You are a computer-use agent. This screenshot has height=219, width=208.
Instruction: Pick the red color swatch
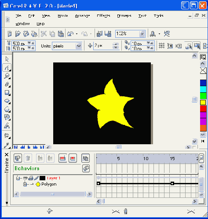click(203, 109)
